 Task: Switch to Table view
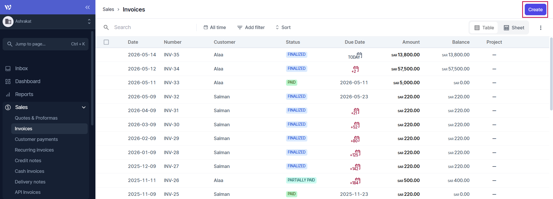pyautogui.click(x=484, y=28)
